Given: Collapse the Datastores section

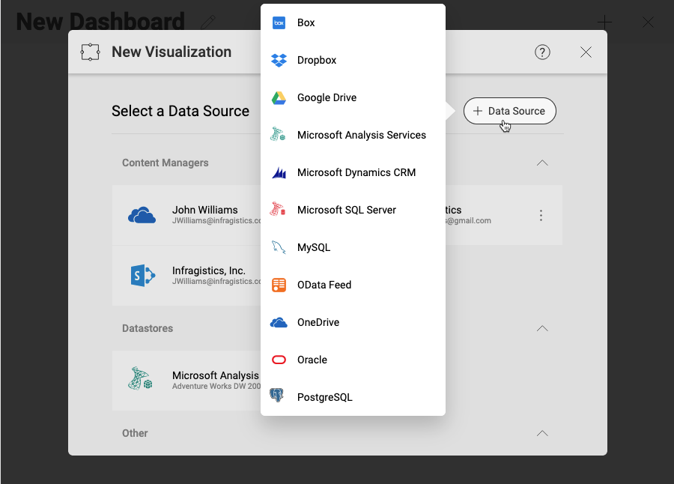Looking at the screenshot, I should coord(543,328).
